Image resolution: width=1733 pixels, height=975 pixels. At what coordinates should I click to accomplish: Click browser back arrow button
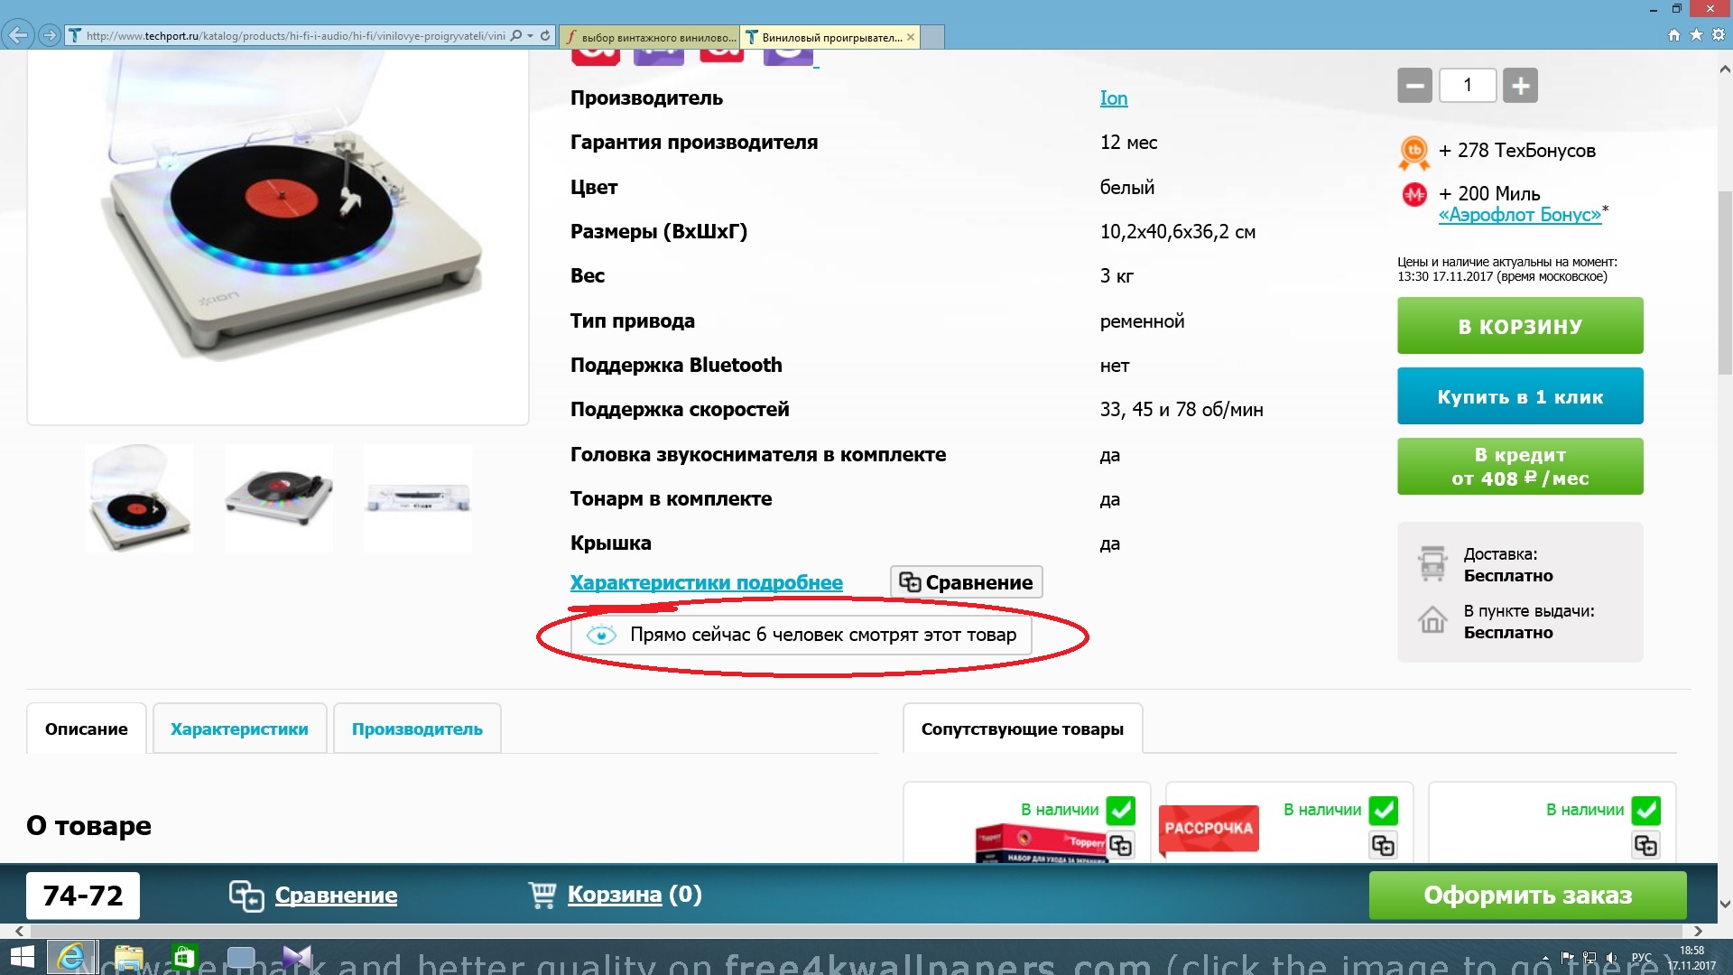tap(17, 35)
